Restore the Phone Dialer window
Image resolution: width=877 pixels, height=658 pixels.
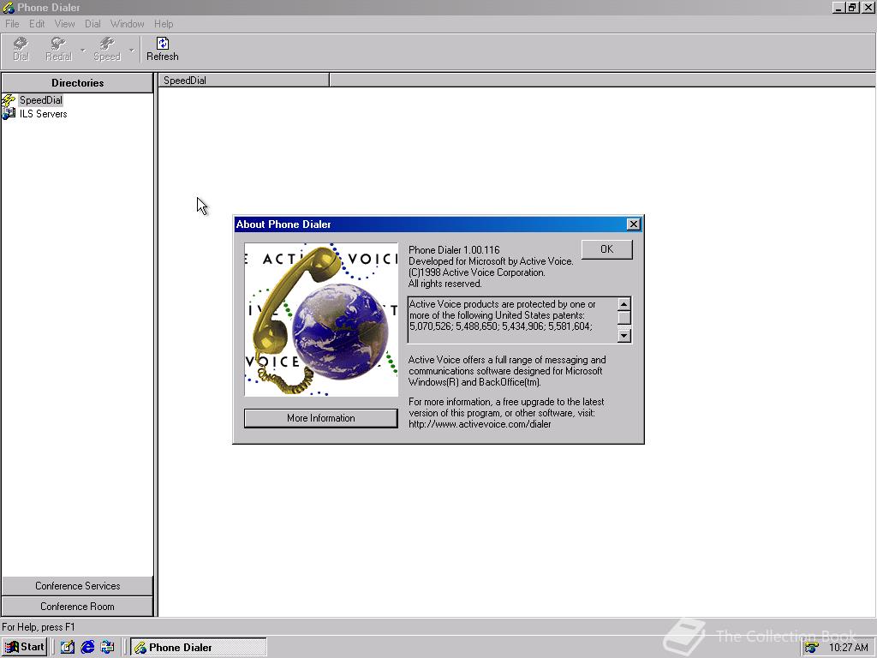tap(851, 7)
